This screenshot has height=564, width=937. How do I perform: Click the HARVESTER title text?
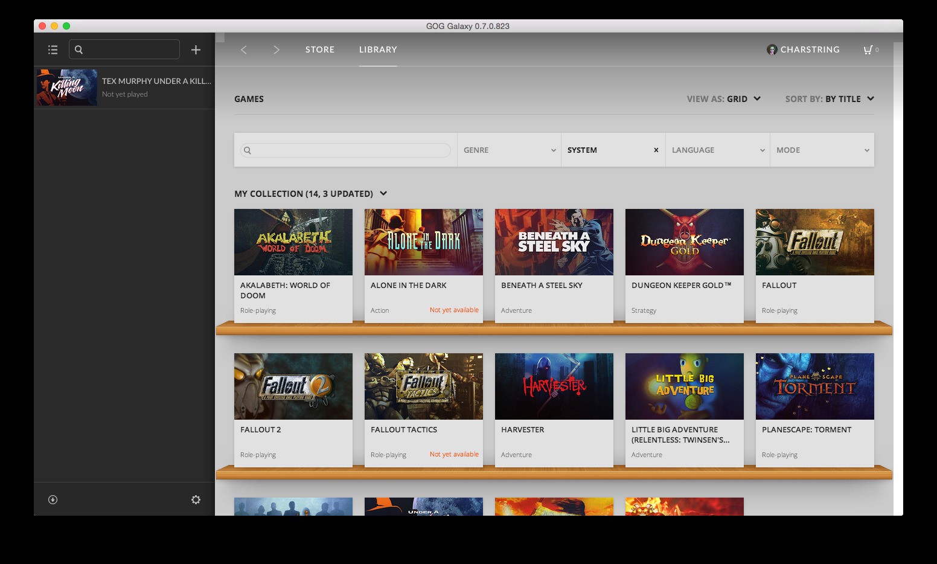point(523,430)
